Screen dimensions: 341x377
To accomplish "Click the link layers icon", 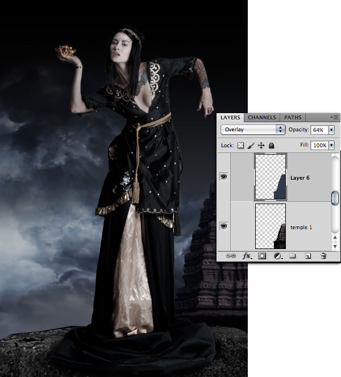I will (x=231, y=256).
